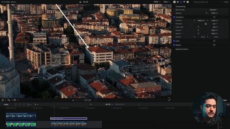Click the Rotation value field
The width and height of the screenshot is (230, 129).
tap(215, 24)
